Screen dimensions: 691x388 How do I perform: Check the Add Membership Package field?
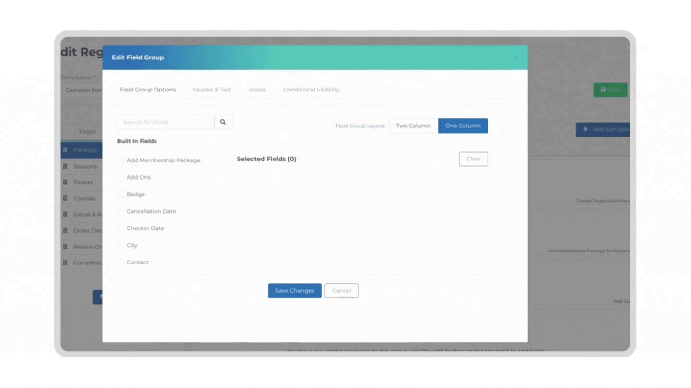coord(120,160)
